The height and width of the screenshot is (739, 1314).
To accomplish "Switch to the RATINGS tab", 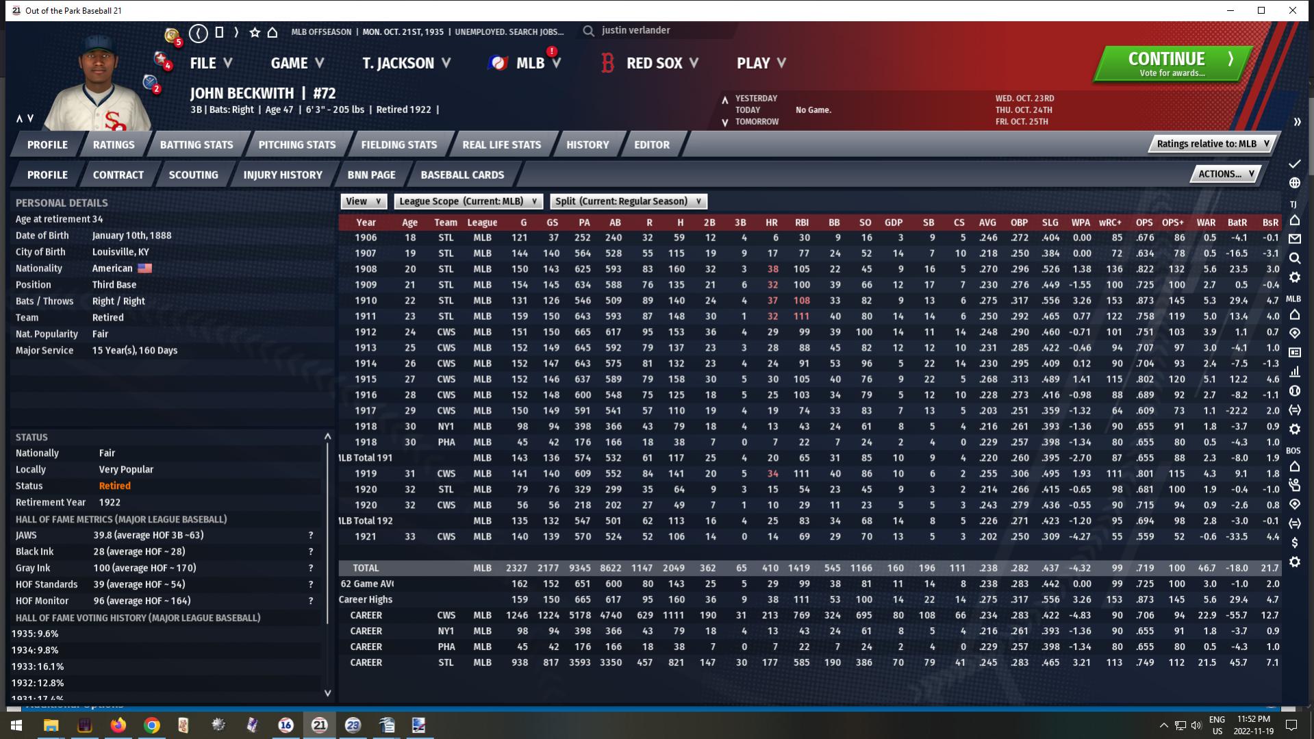I will click(114, 145).
